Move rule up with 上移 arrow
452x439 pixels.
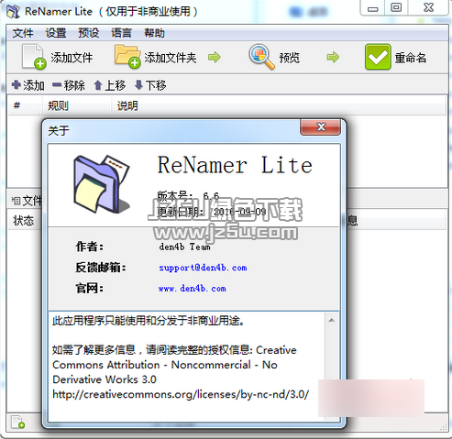point(98,85)
